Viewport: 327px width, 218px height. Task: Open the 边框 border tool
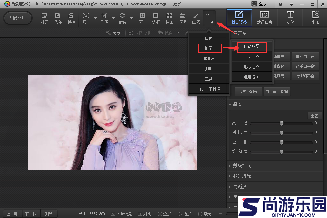coord(156,18)
